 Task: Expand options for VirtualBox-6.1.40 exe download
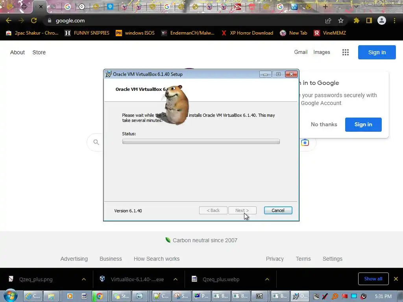[176, 279]
